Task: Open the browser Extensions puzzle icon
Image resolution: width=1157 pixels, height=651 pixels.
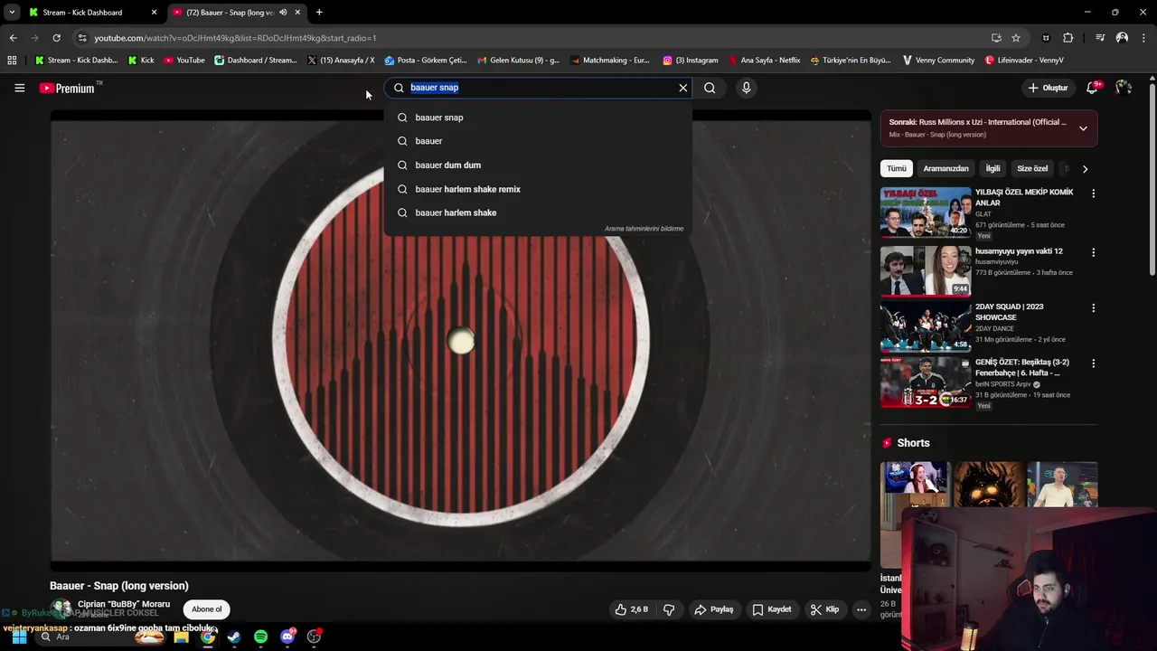Action: click(x=1068, y=38)
